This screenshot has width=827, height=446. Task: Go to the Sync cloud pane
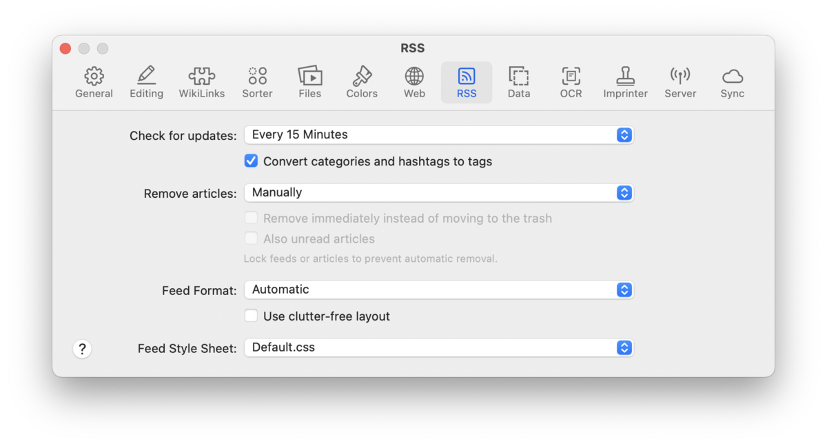(x=732, y=83)
